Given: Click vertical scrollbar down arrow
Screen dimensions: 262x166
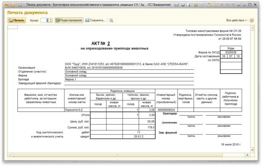Looking at the screenshot, I should coord(252,150).
